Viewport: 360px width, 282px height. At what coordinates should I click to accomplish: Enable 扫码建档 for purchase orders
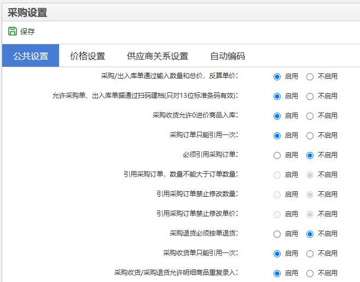pyautogui.click(x=277, y=96)
